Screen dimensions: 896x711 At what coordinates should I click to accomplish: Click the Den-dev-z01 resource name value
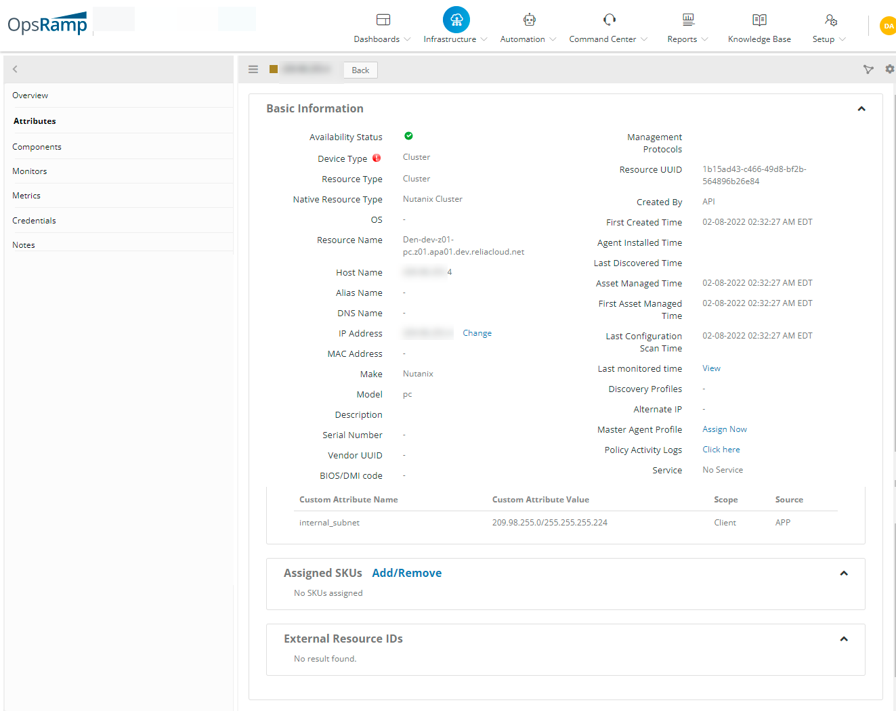(463, 246)
